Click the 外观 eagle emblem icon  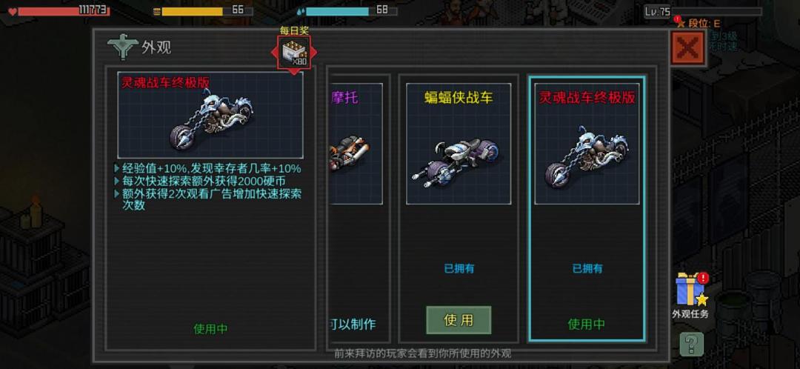click(x=122, y=47)
